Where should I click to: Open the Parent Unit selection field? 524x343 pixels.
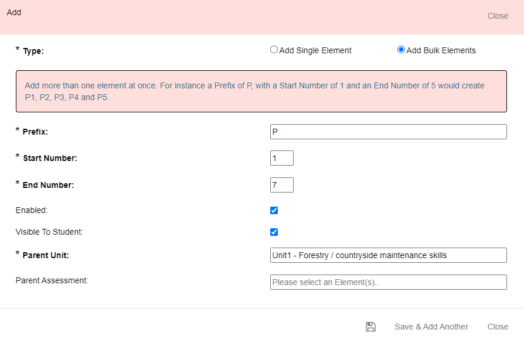(x=389, y=255)
